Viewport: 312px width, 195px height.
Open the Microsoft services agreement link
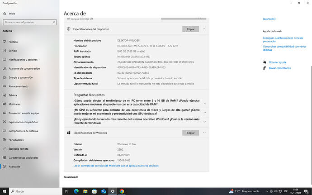point(116,166)
